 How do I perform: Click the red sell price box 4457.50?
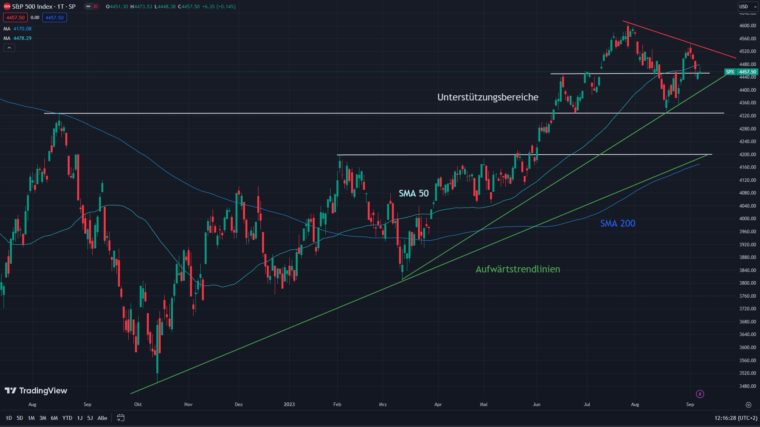[x=15, y=17]
